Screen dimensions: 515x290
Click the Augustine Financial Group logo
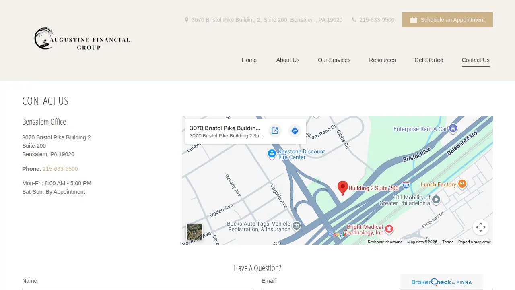click(82, 39)
